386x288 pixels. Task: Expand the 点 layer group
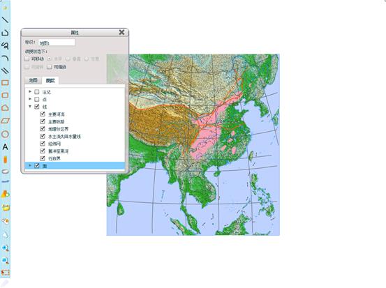30,99
